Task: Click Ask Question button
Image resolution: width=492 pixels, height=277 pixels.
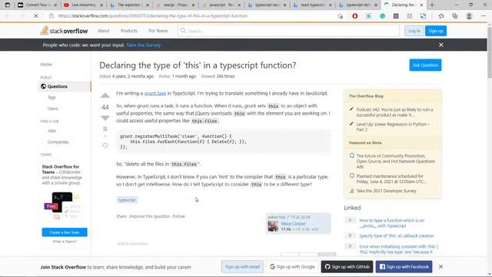Action: pos(425,65)
